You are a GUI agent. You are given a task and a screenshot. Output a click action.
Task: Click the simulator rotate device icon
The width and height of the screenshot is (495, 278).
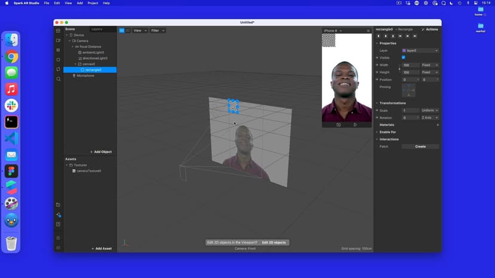click(355, 125)
